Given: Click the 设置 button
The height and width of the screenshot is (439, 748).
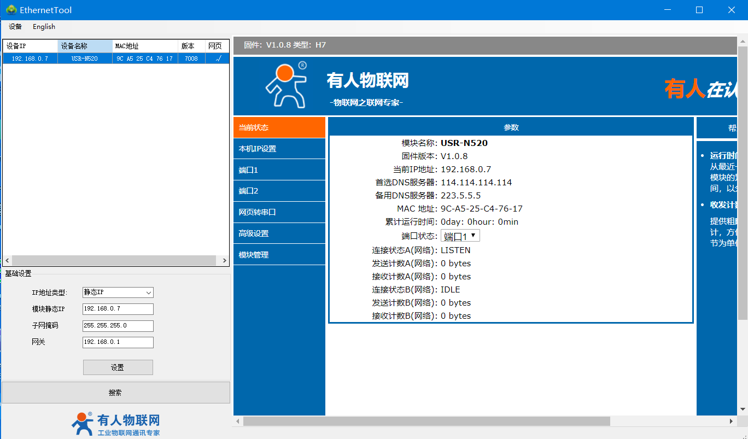Looking at the screenshot, I should pyautogui.click(x=118, y=367).
